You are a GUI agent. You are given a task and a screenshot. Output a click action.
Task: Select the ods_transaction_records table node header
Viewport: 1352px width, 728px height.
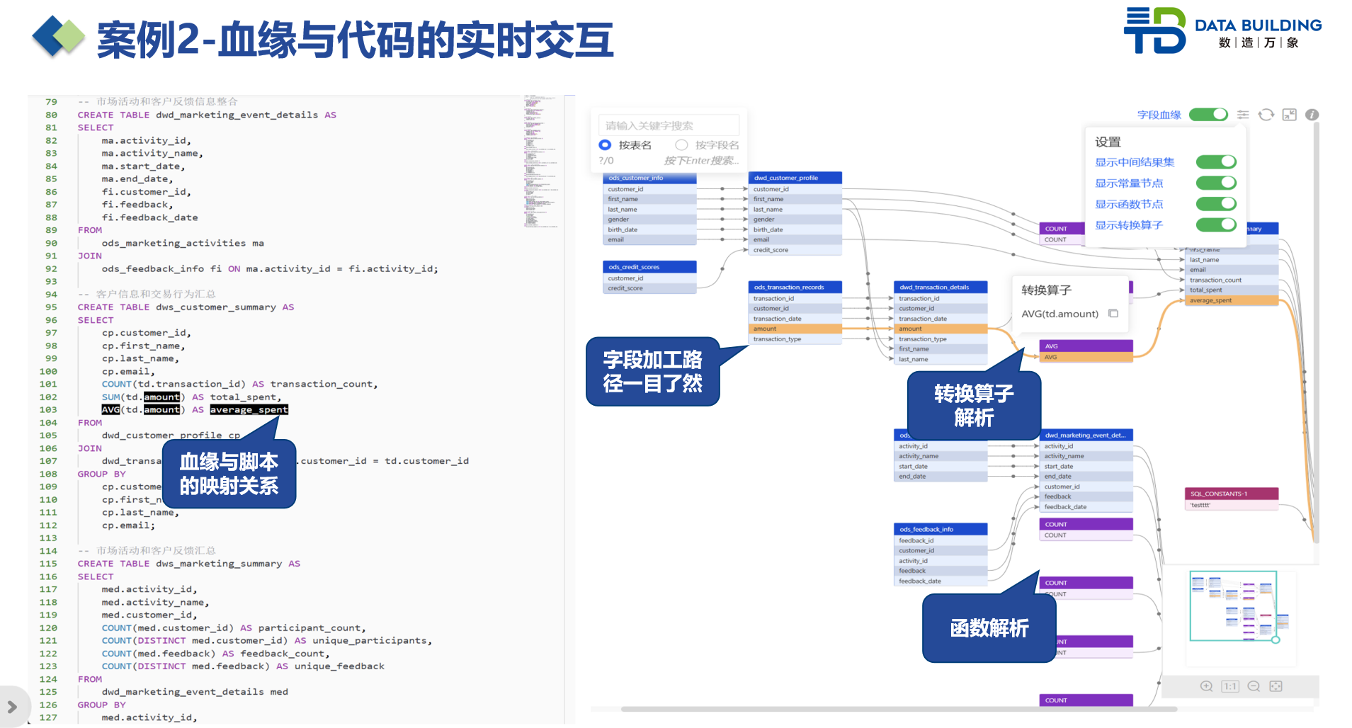click(x=795, y=287)
